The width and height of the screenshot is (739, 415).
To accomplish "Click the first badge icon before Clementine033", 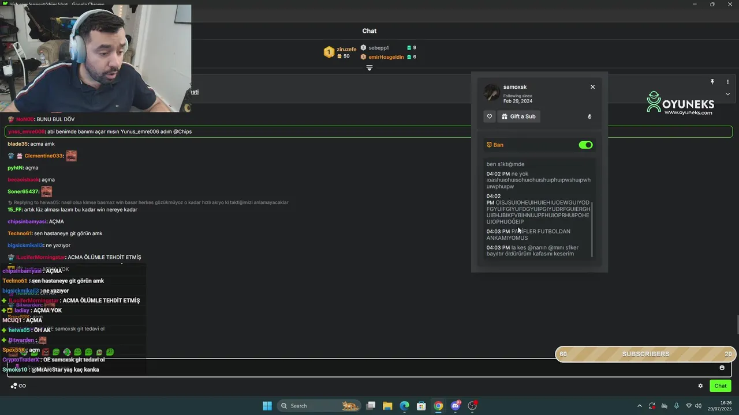I will point(11,156).
